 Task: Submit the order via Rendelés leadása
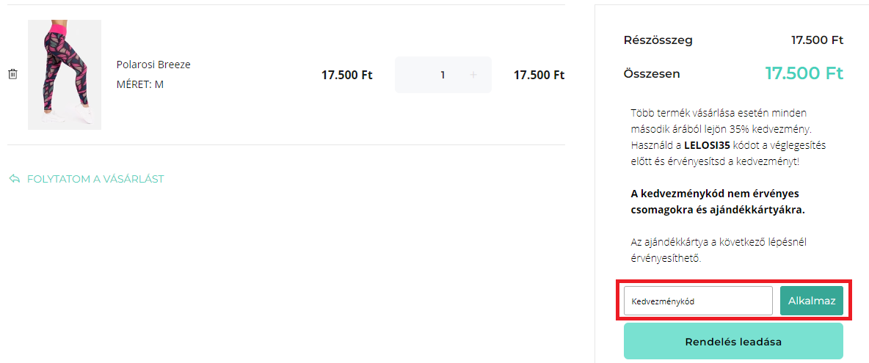[733, 342]
